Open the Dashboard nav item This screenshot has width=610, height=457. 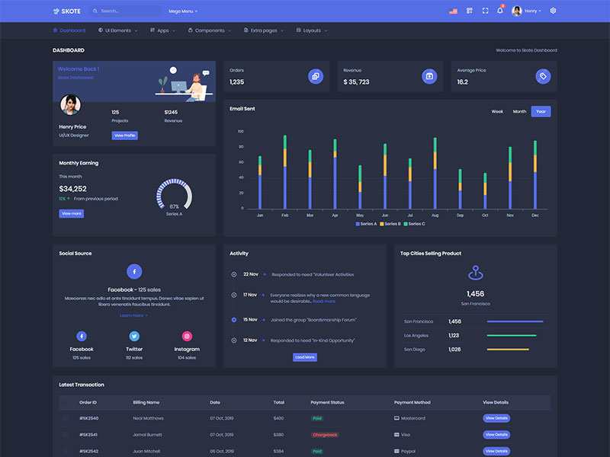(69, 30)
